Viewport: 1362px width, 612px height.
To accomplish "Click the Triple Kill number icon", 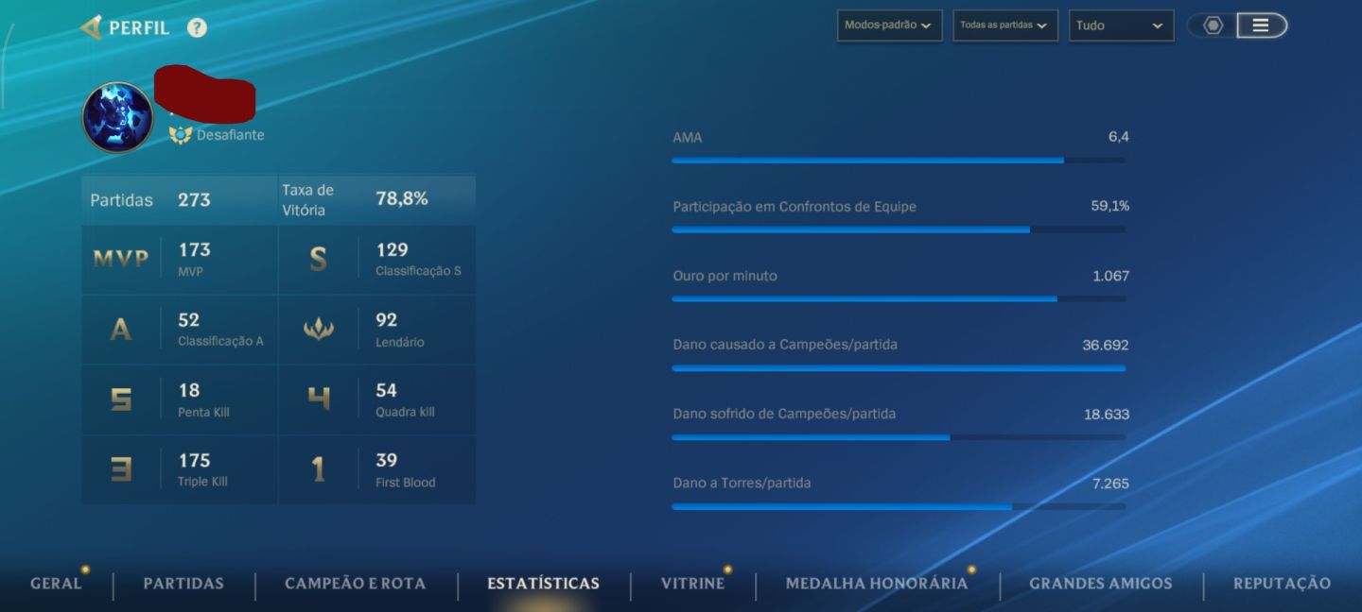I will point(121,469).
